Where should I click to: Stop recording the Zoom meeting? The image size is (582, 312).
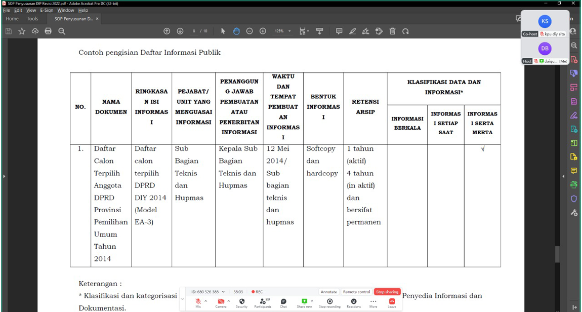[329, 301]
